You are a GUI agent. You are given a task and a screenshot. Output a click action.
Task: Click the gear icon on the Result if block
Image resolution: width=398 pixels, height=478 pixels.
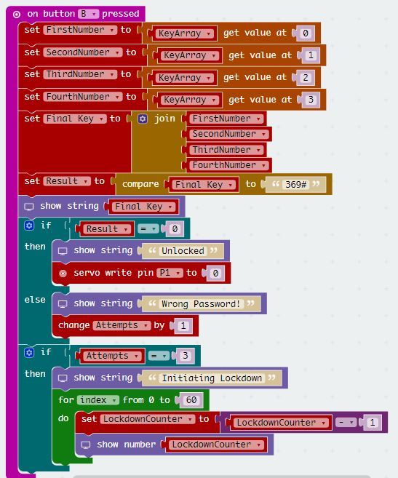click(29, 226)
